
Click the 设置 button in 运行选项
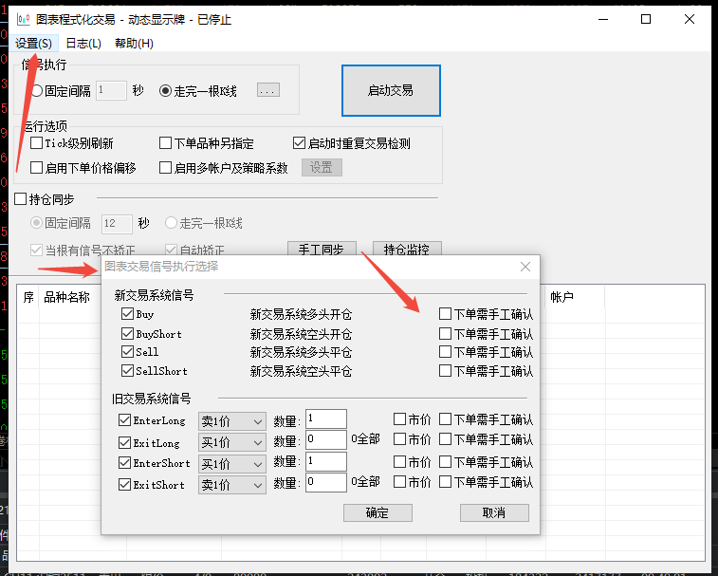pyautogui.click(x=322, y=167)
